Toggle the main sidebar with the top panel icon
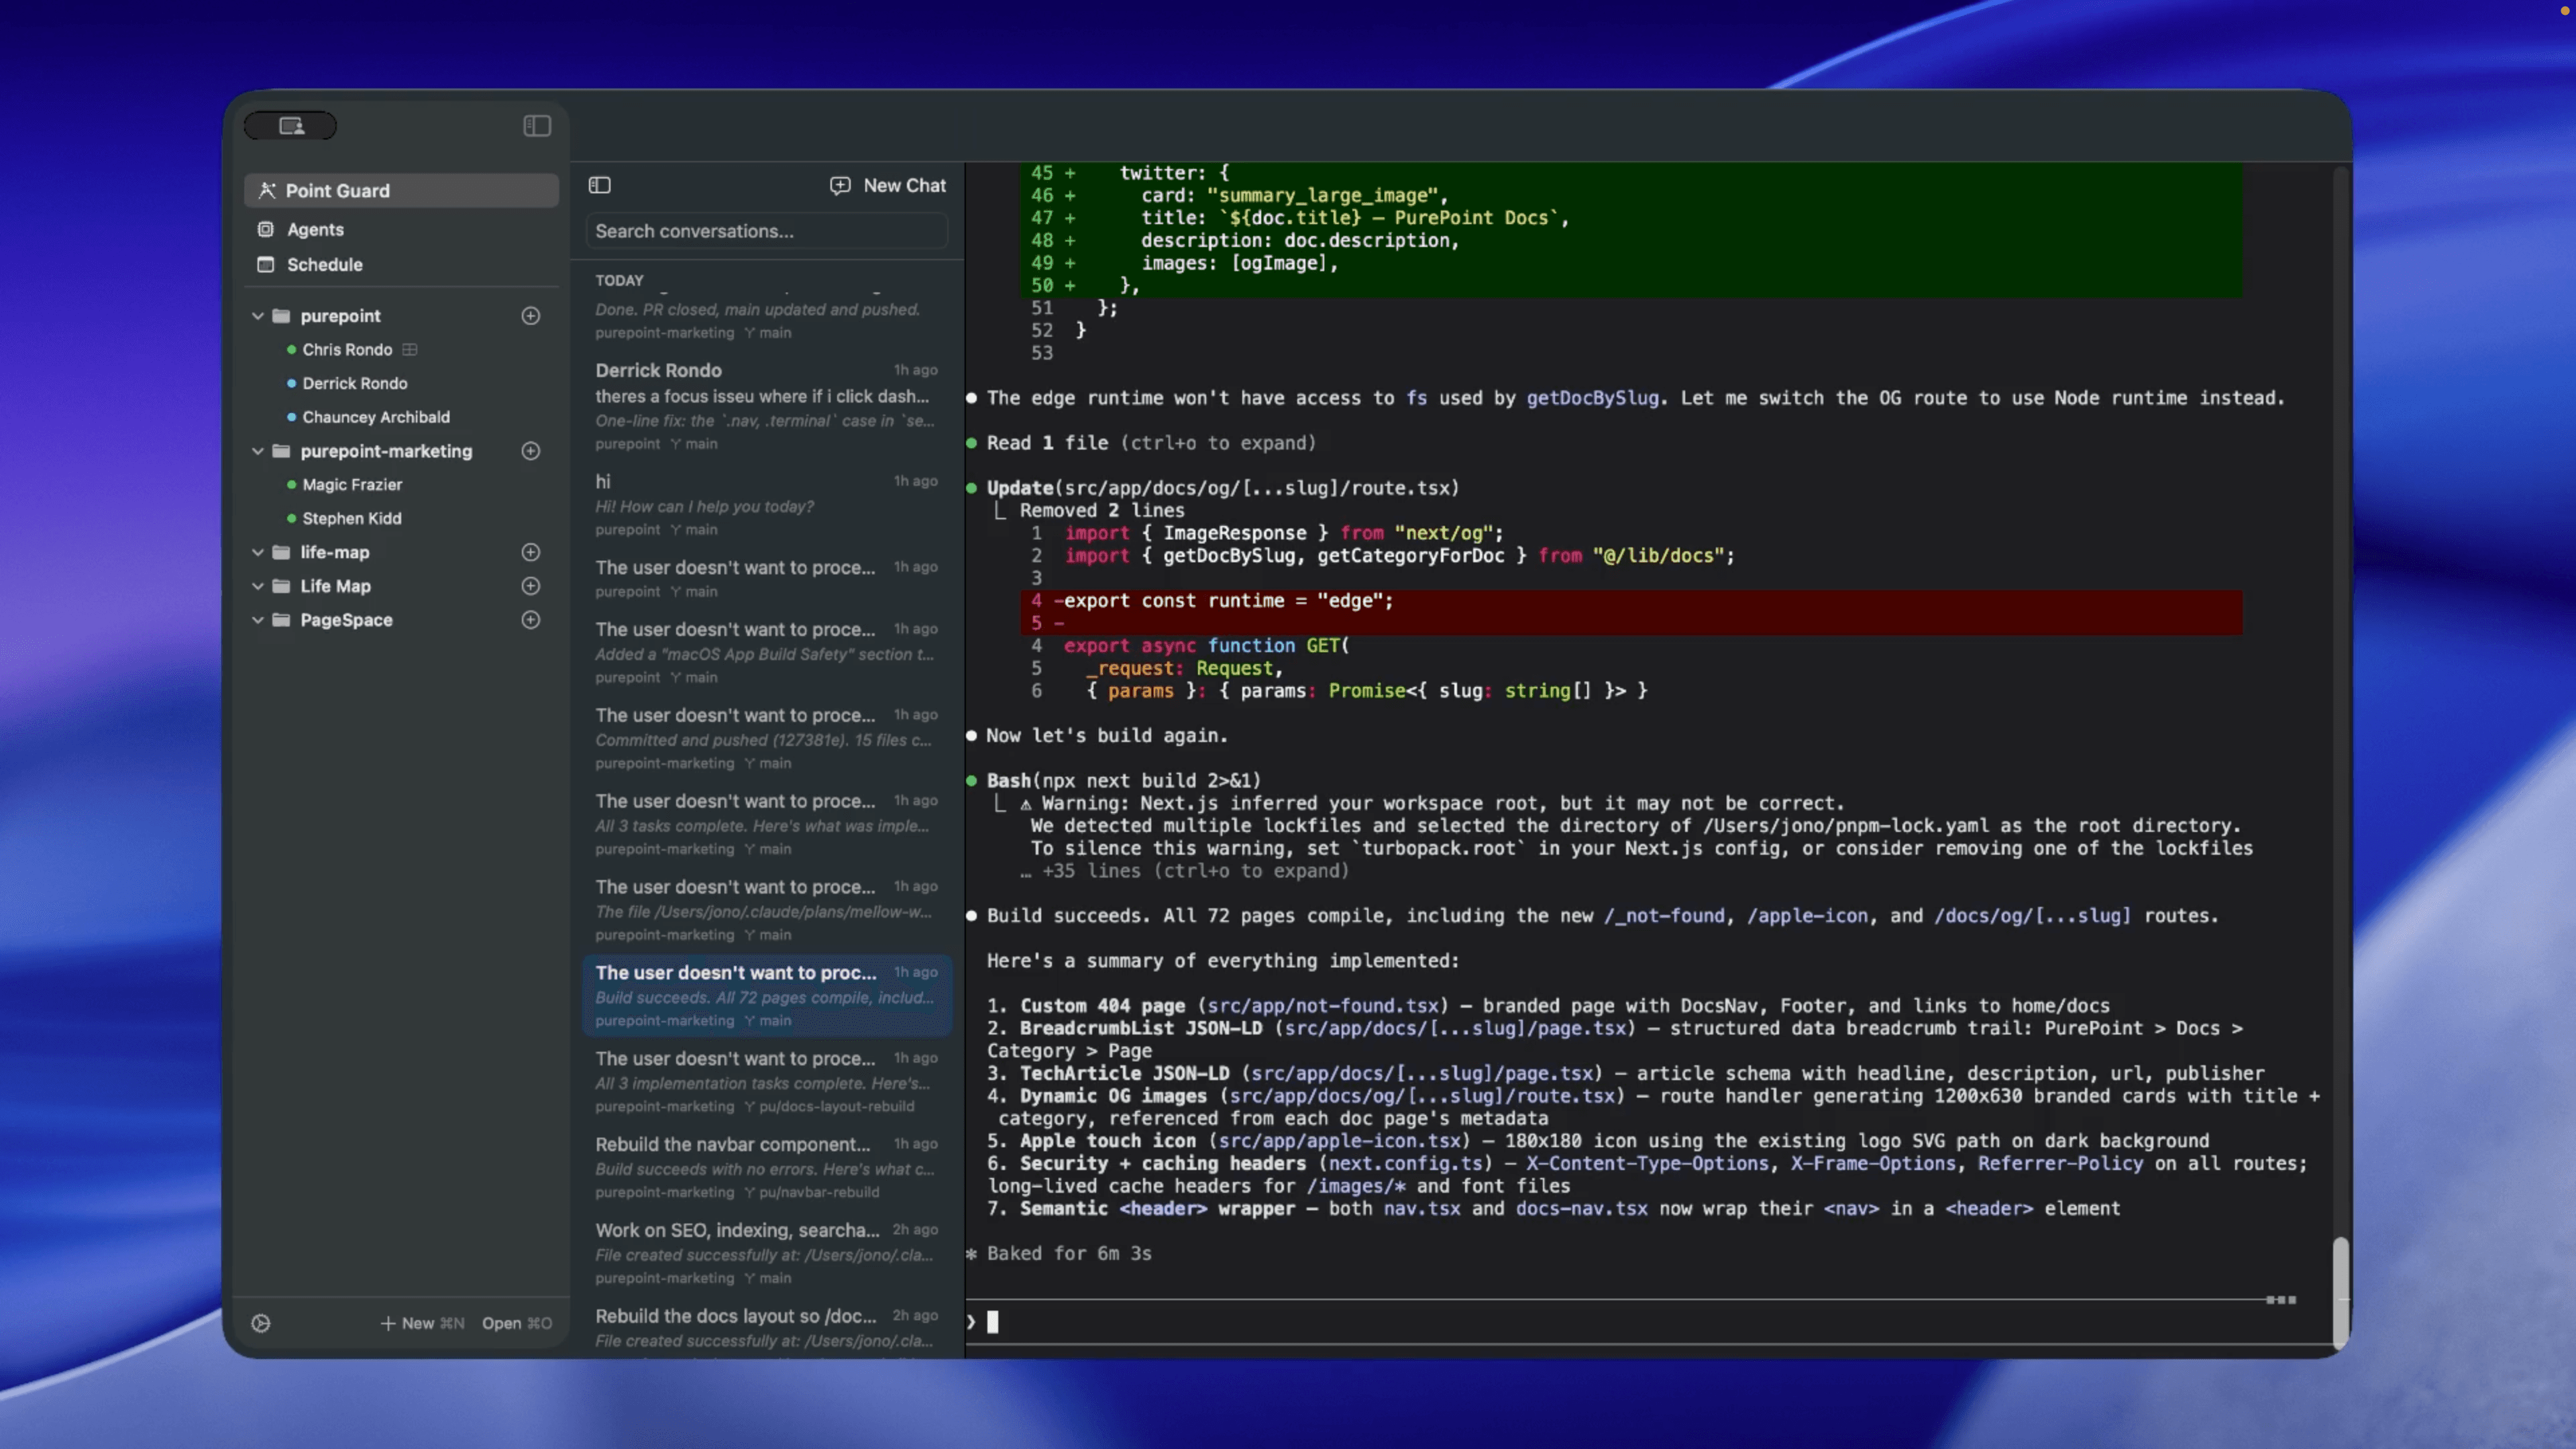This screenshot has width=2576, height=1449. (x=537, y=126)
